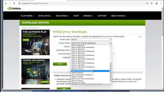Select GeForce 300 Series option
Screen dimensions: 164x92
[90, 57]
